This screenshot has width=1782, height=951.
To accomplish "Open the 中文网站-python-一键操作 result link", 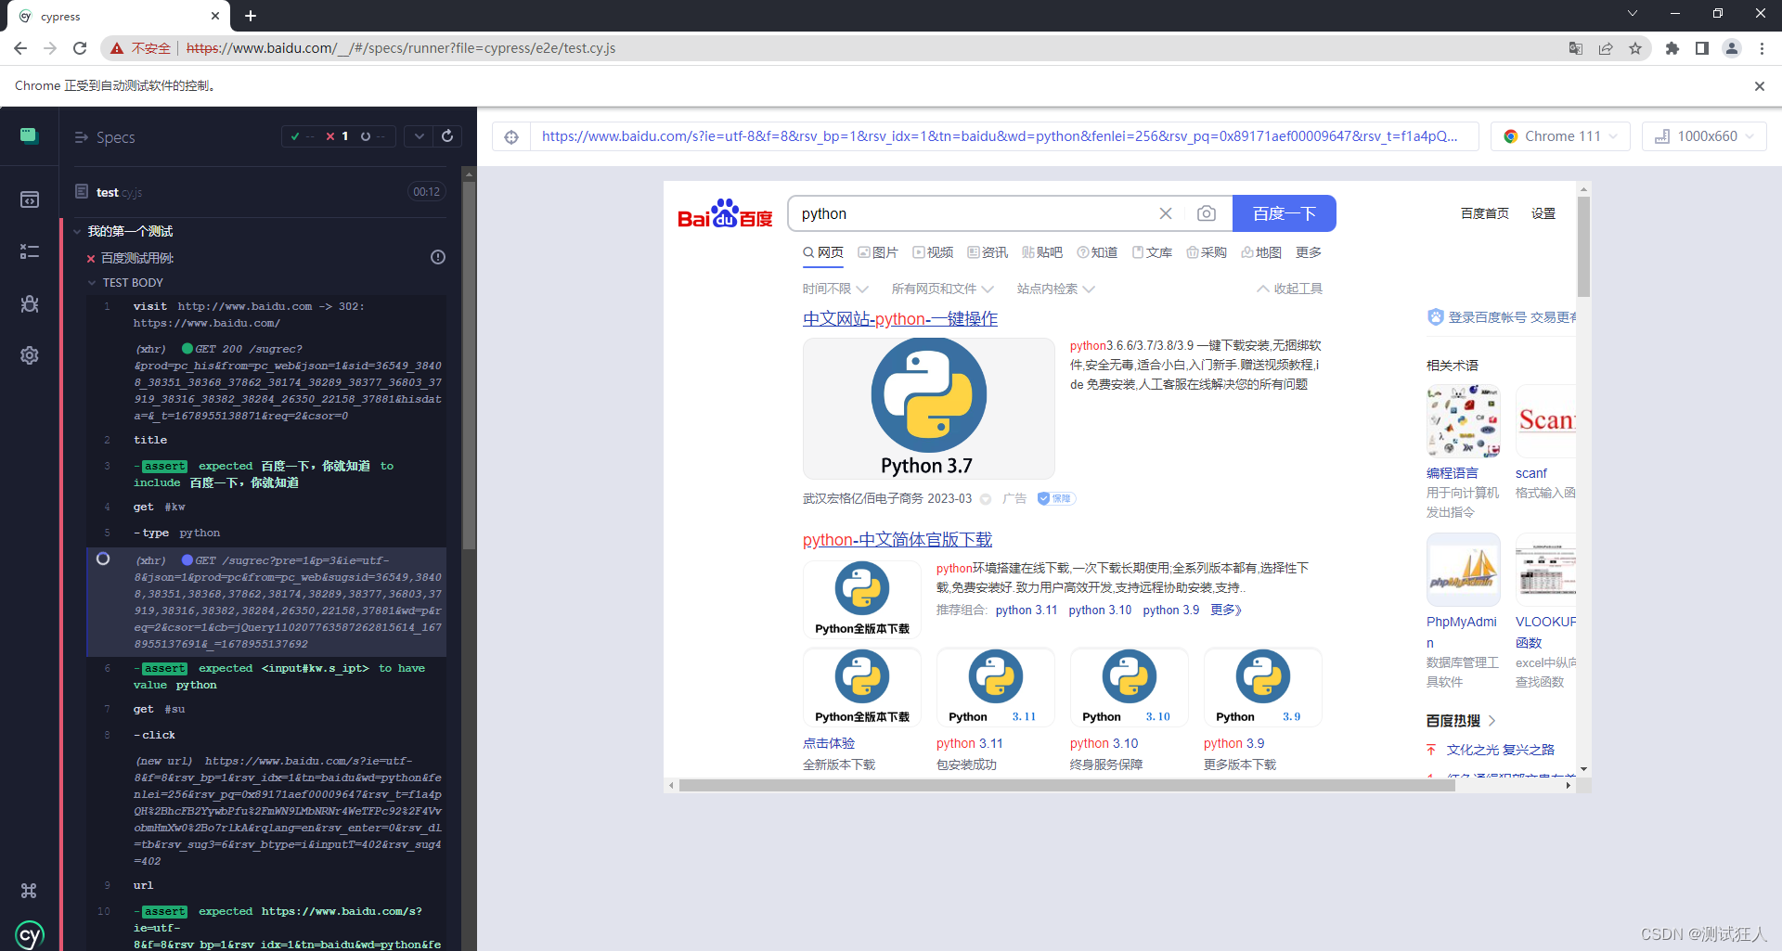I will pos(900,318).
